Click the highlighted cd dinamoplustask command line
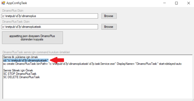 click(x=26, y=60)
